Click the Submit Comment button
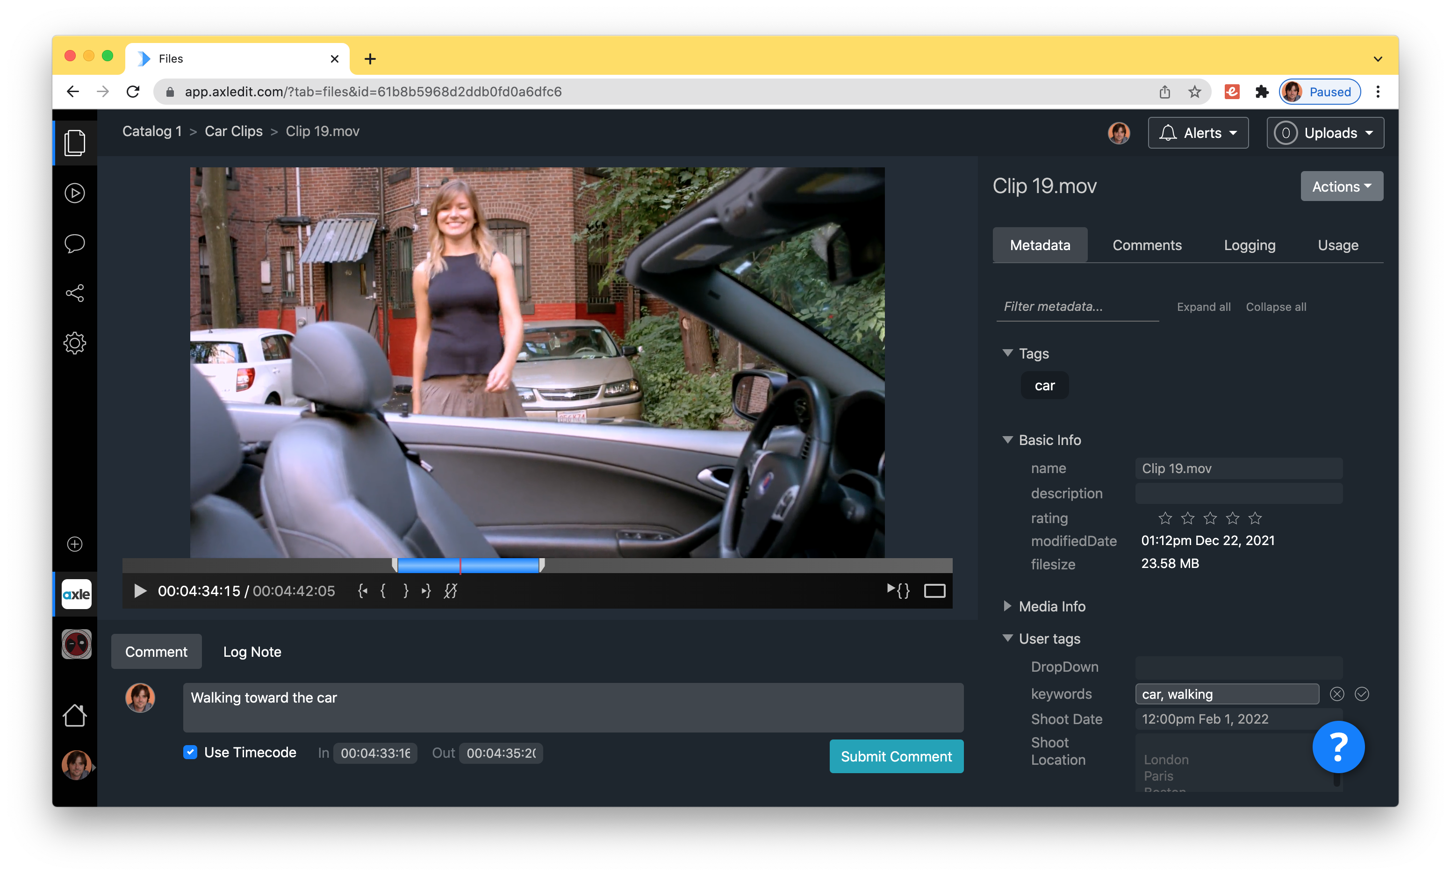Viewport: 1451px width, 876px height. click(x=896, y=756)
